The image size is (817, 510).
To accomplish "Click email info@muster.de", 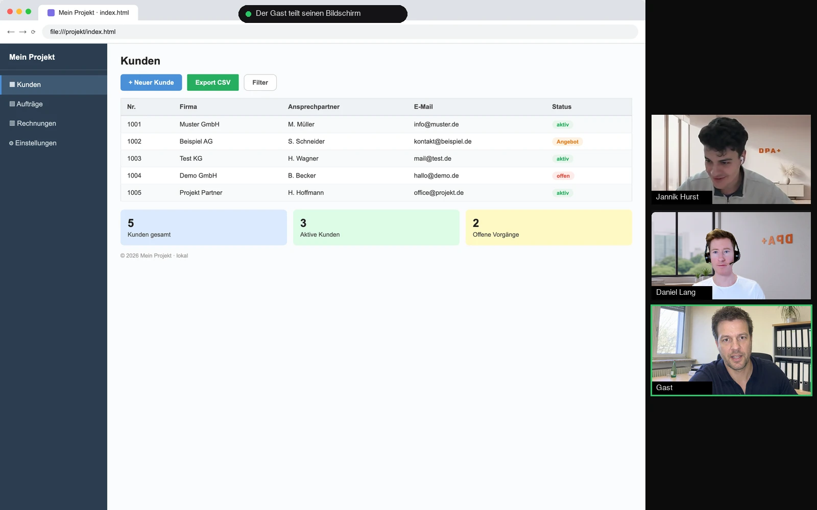I will (437, 124).
